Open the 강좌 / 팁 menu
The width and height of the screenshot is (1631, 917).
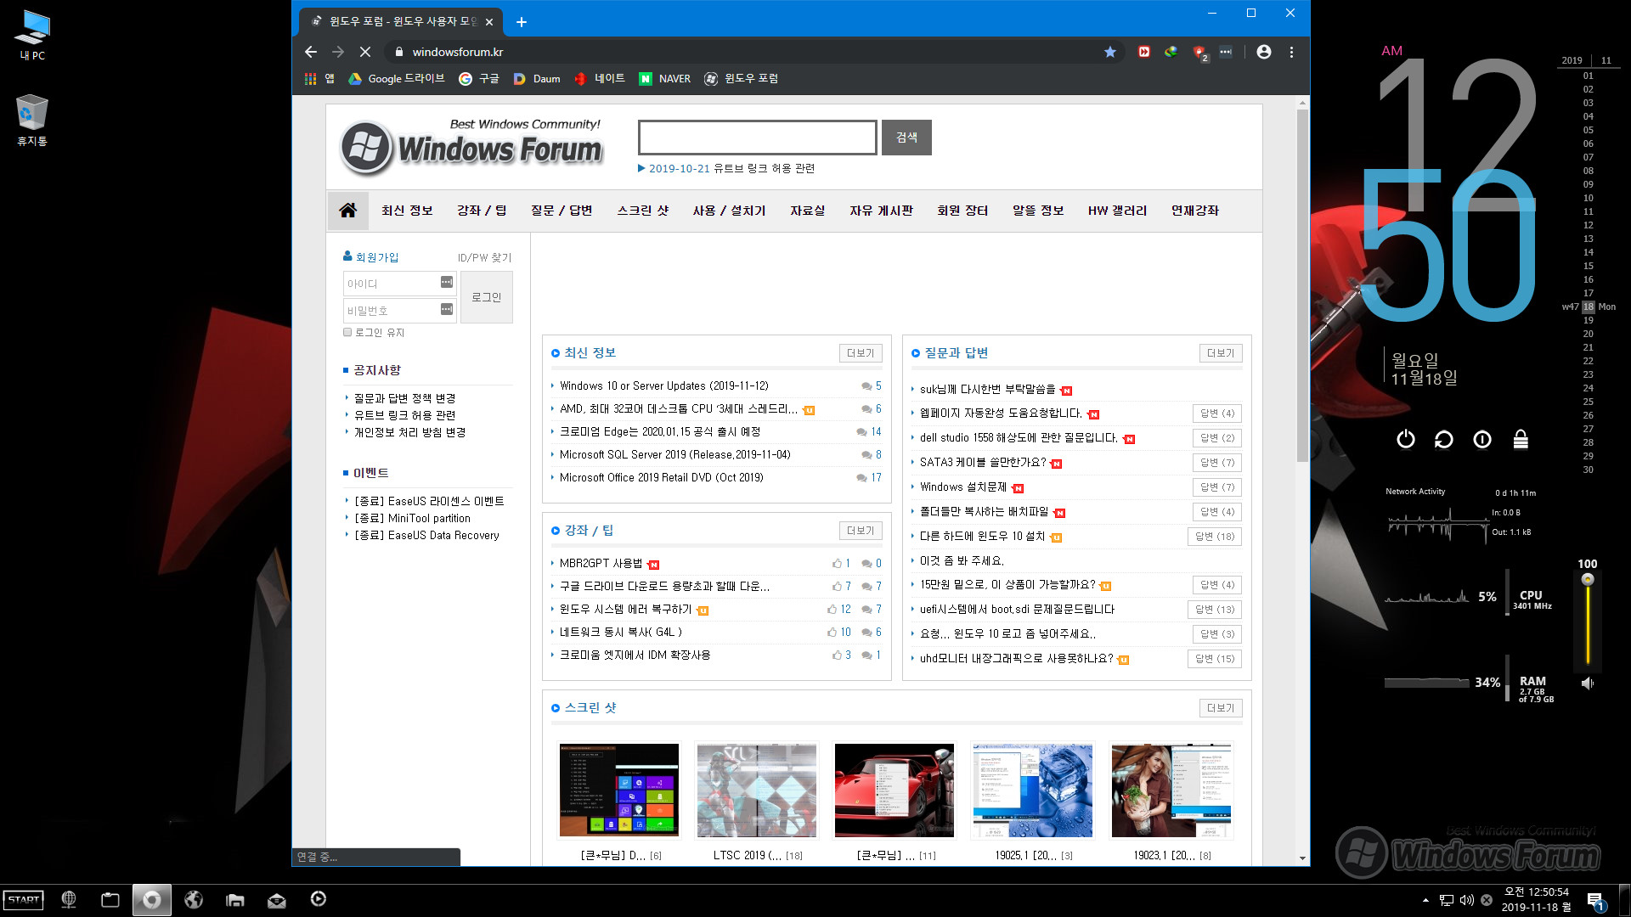[x=482, y=211]
